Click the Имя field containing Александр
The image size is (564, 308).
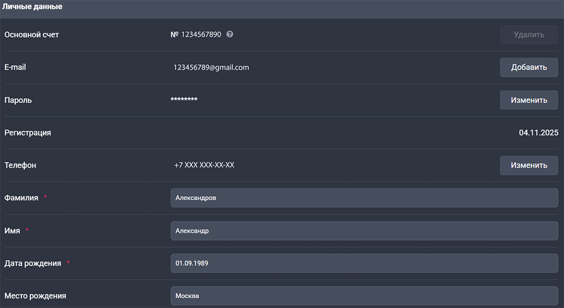(364, 231)
